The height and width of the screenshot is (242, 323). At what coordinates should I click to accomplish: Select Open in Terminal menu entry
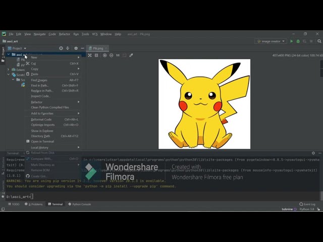click(x=52, y=142)
